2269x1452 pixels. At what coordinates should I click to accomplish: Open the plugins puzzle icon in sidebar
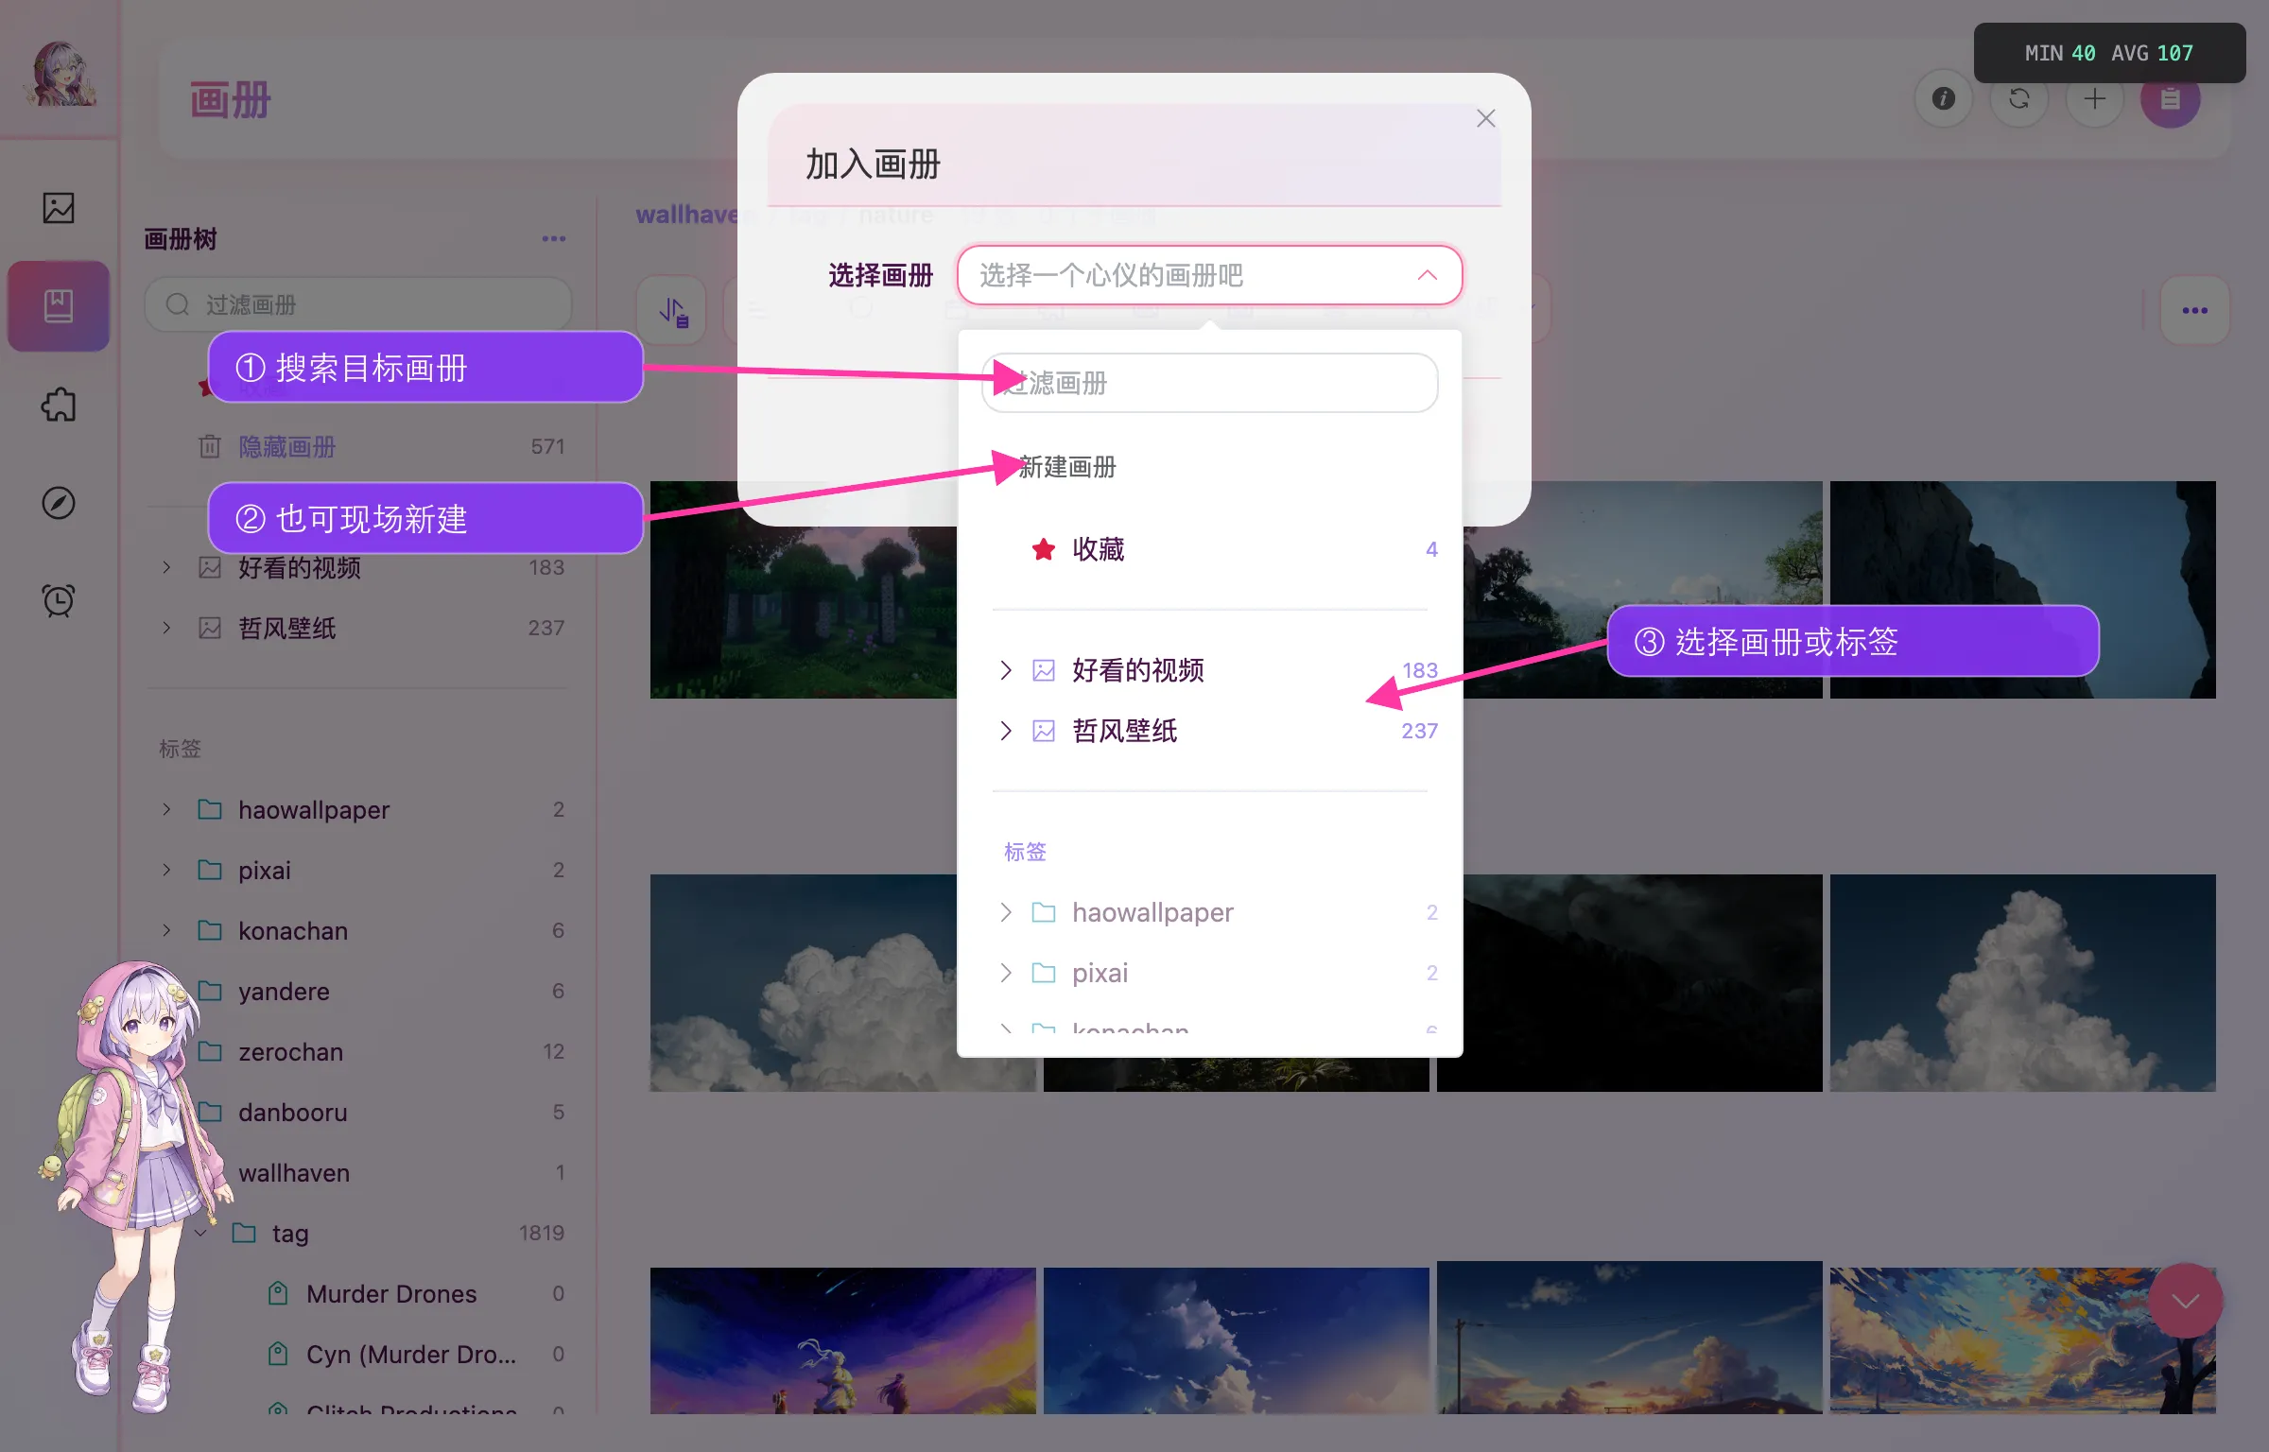pyautogui.click(x=59, y=405)
